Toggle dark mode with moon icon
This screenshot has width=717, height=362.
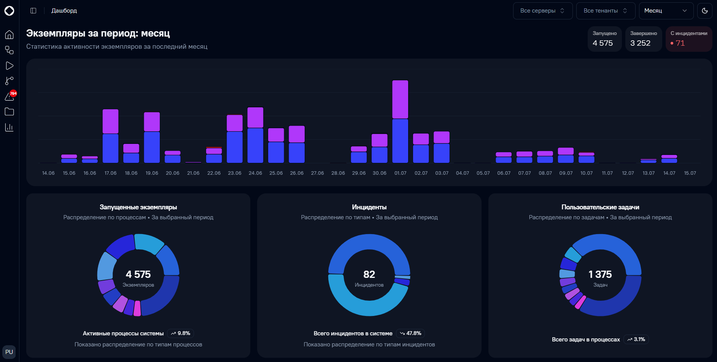point(704,11)
